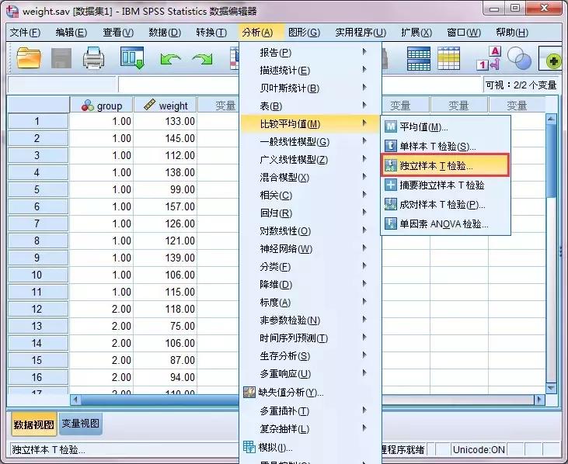Select row 5 header
Viewport: 568px width, 464px height.
point(37,189)
